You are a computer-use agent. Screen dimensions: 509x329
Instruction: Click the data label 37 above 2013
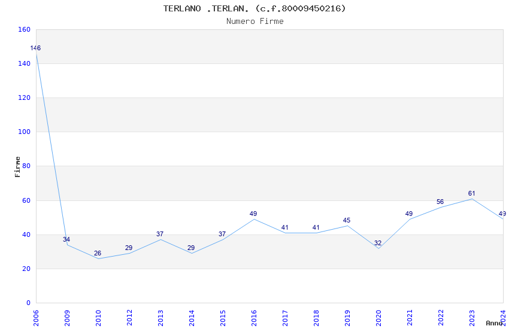coord(160,234)
